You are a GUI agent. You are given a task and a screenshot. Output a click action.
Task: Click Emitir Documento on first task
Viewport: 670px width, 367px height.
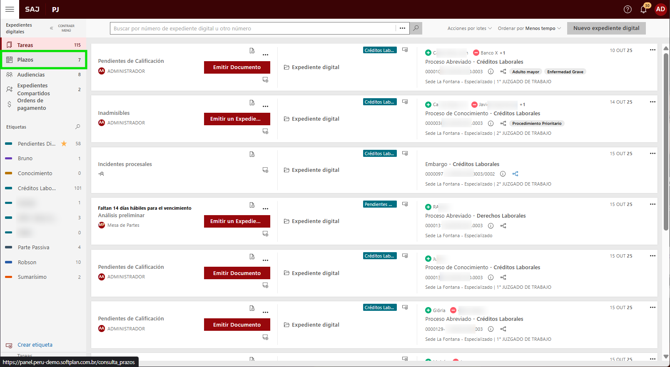pyautogui.click(x=237, y=67)
